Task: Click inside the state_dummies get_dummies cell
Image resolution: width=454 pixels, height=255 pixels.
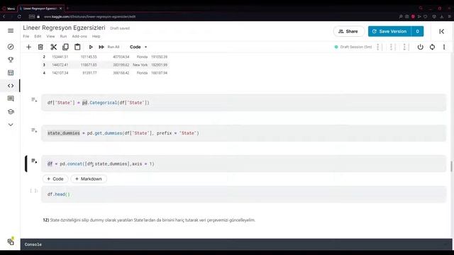Action: [x=243, y=133]
